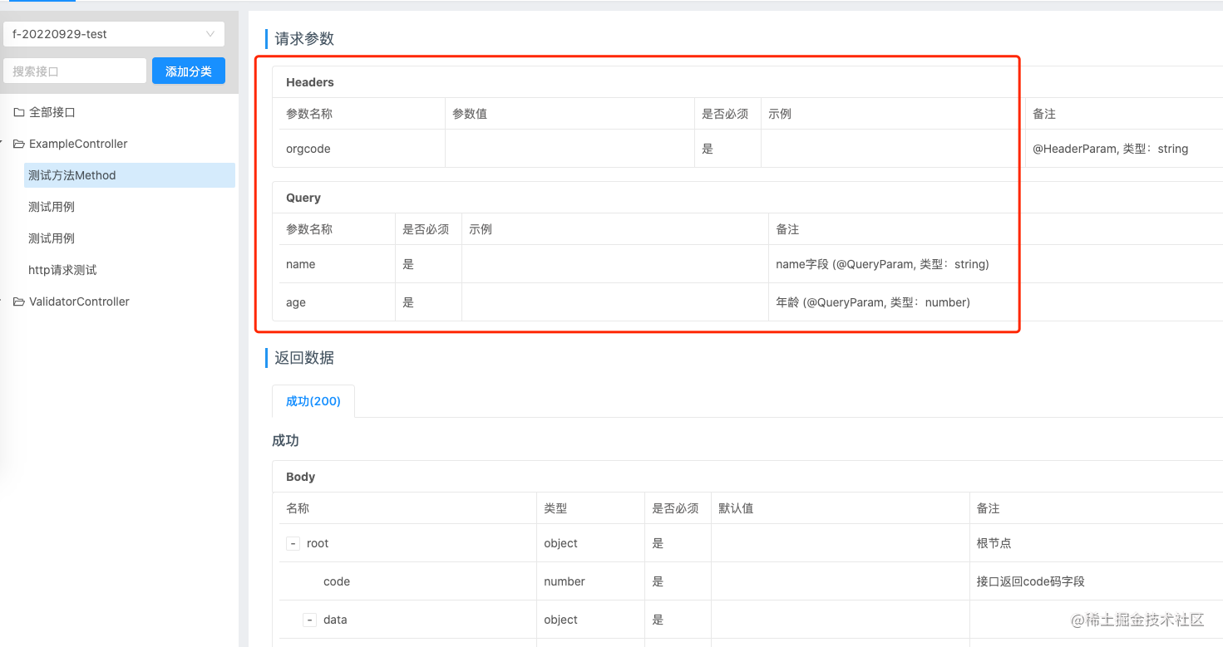This screenshot has height=647, width=1223.
Task: Focus the 搜索接口 search field
Action: (x=75, y=71)
